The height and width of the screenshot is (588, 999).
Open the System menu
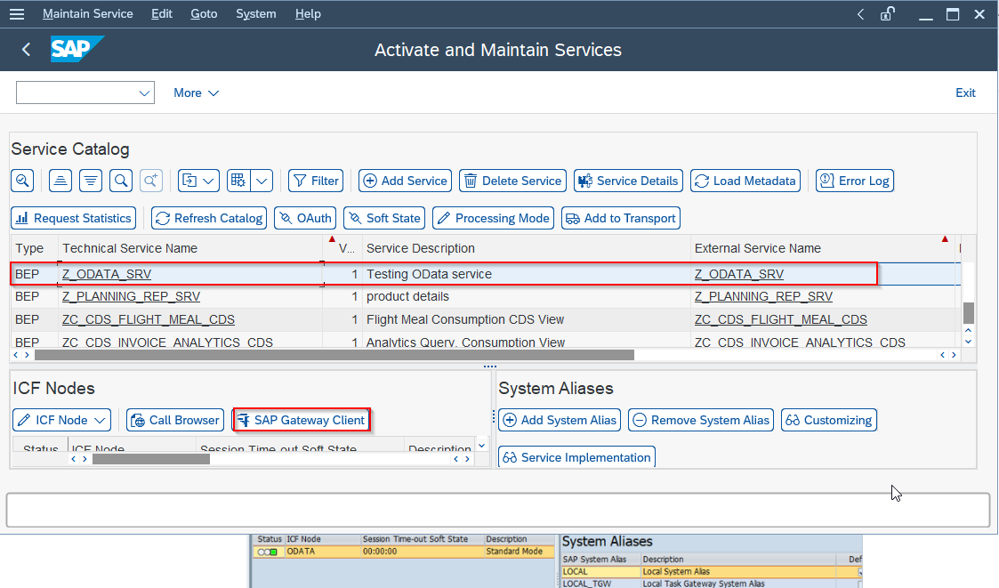tap(256, 14)
